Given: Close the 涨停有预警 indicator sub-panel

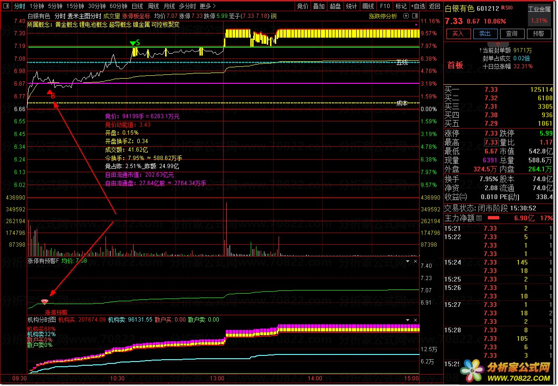Looking at the screenshot, I should pos(415,261).
